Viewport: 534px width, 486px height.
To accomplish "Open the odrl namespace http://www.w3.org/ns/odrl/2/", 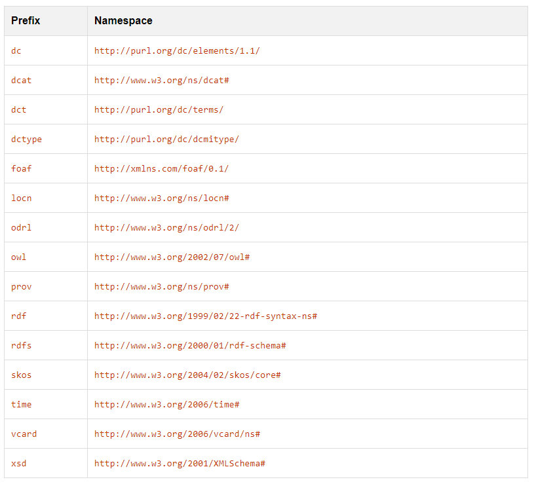I will 166,227.
